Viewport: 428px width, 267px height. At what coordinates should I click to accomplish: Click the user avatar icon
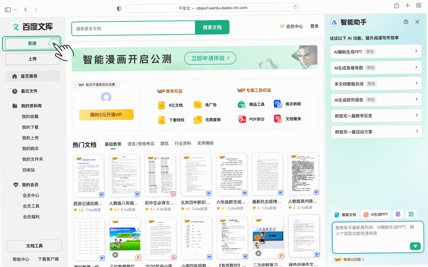pos(106,97)
